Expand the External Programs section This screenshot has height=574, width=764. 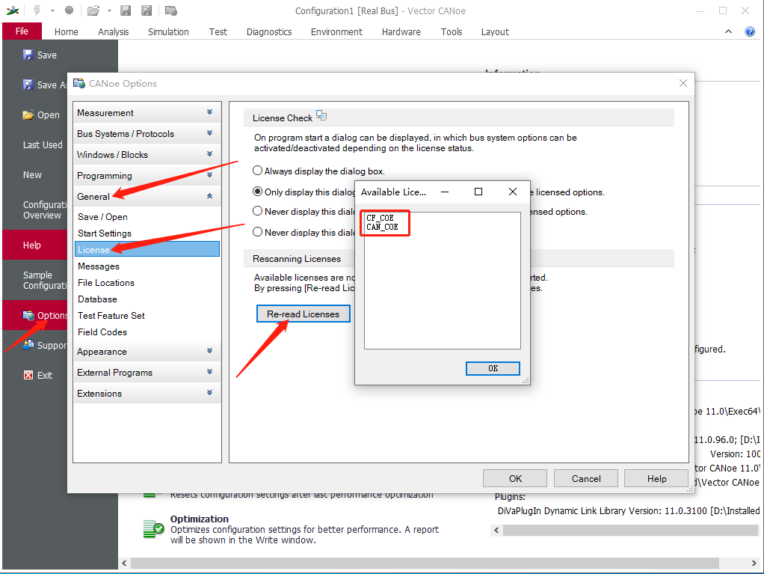tap(147, 373)
